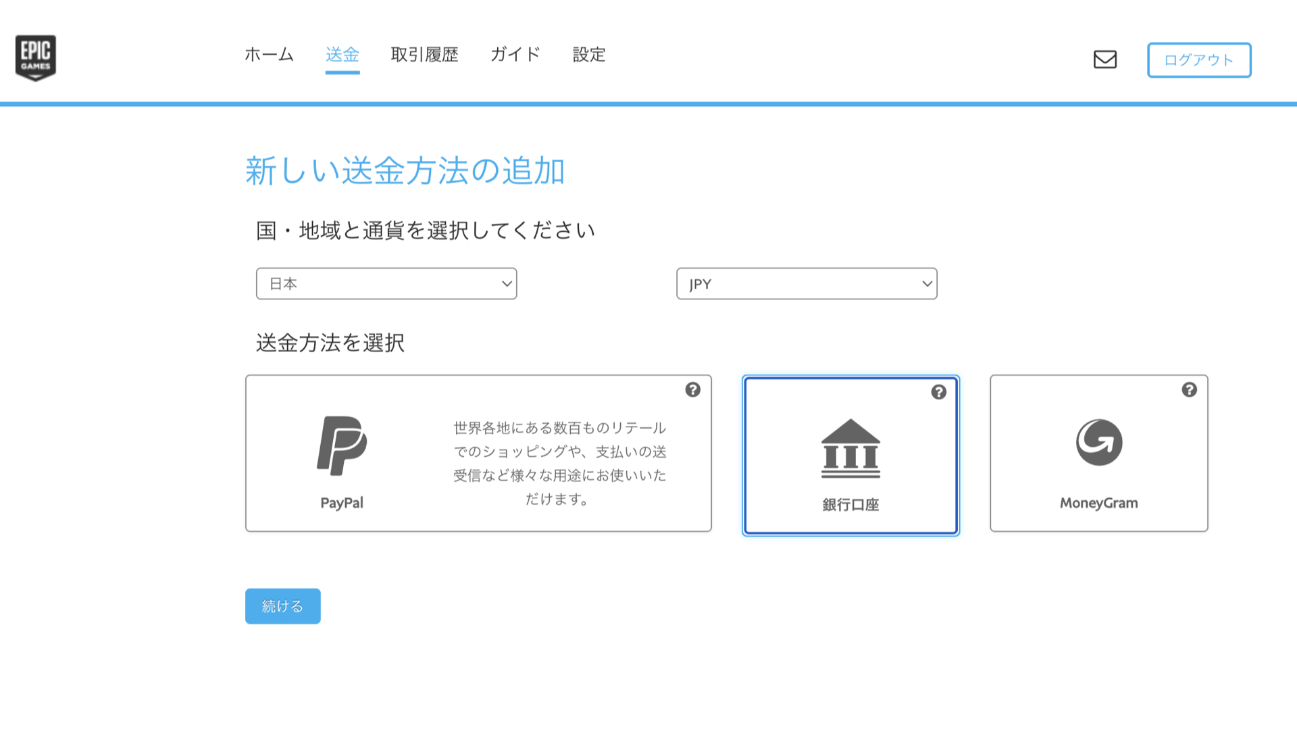Open the 設定 menu item
Screen dimensions: 1297x730
[x=588, y=55]
